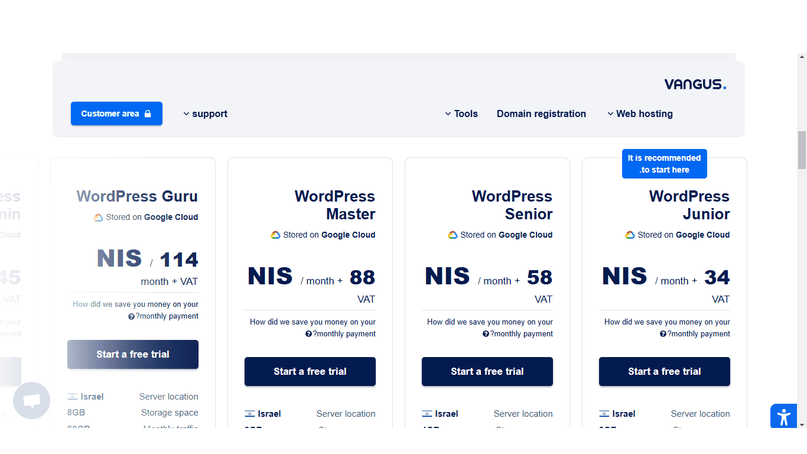Viewport: 807px width, 454px height.
Task: Click 'It is recommended to start here' badge
Action: (665, 164)
